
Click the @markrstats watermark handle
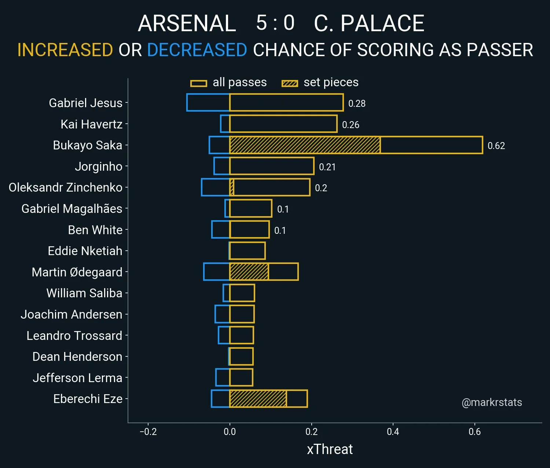(x=492, y=403)
